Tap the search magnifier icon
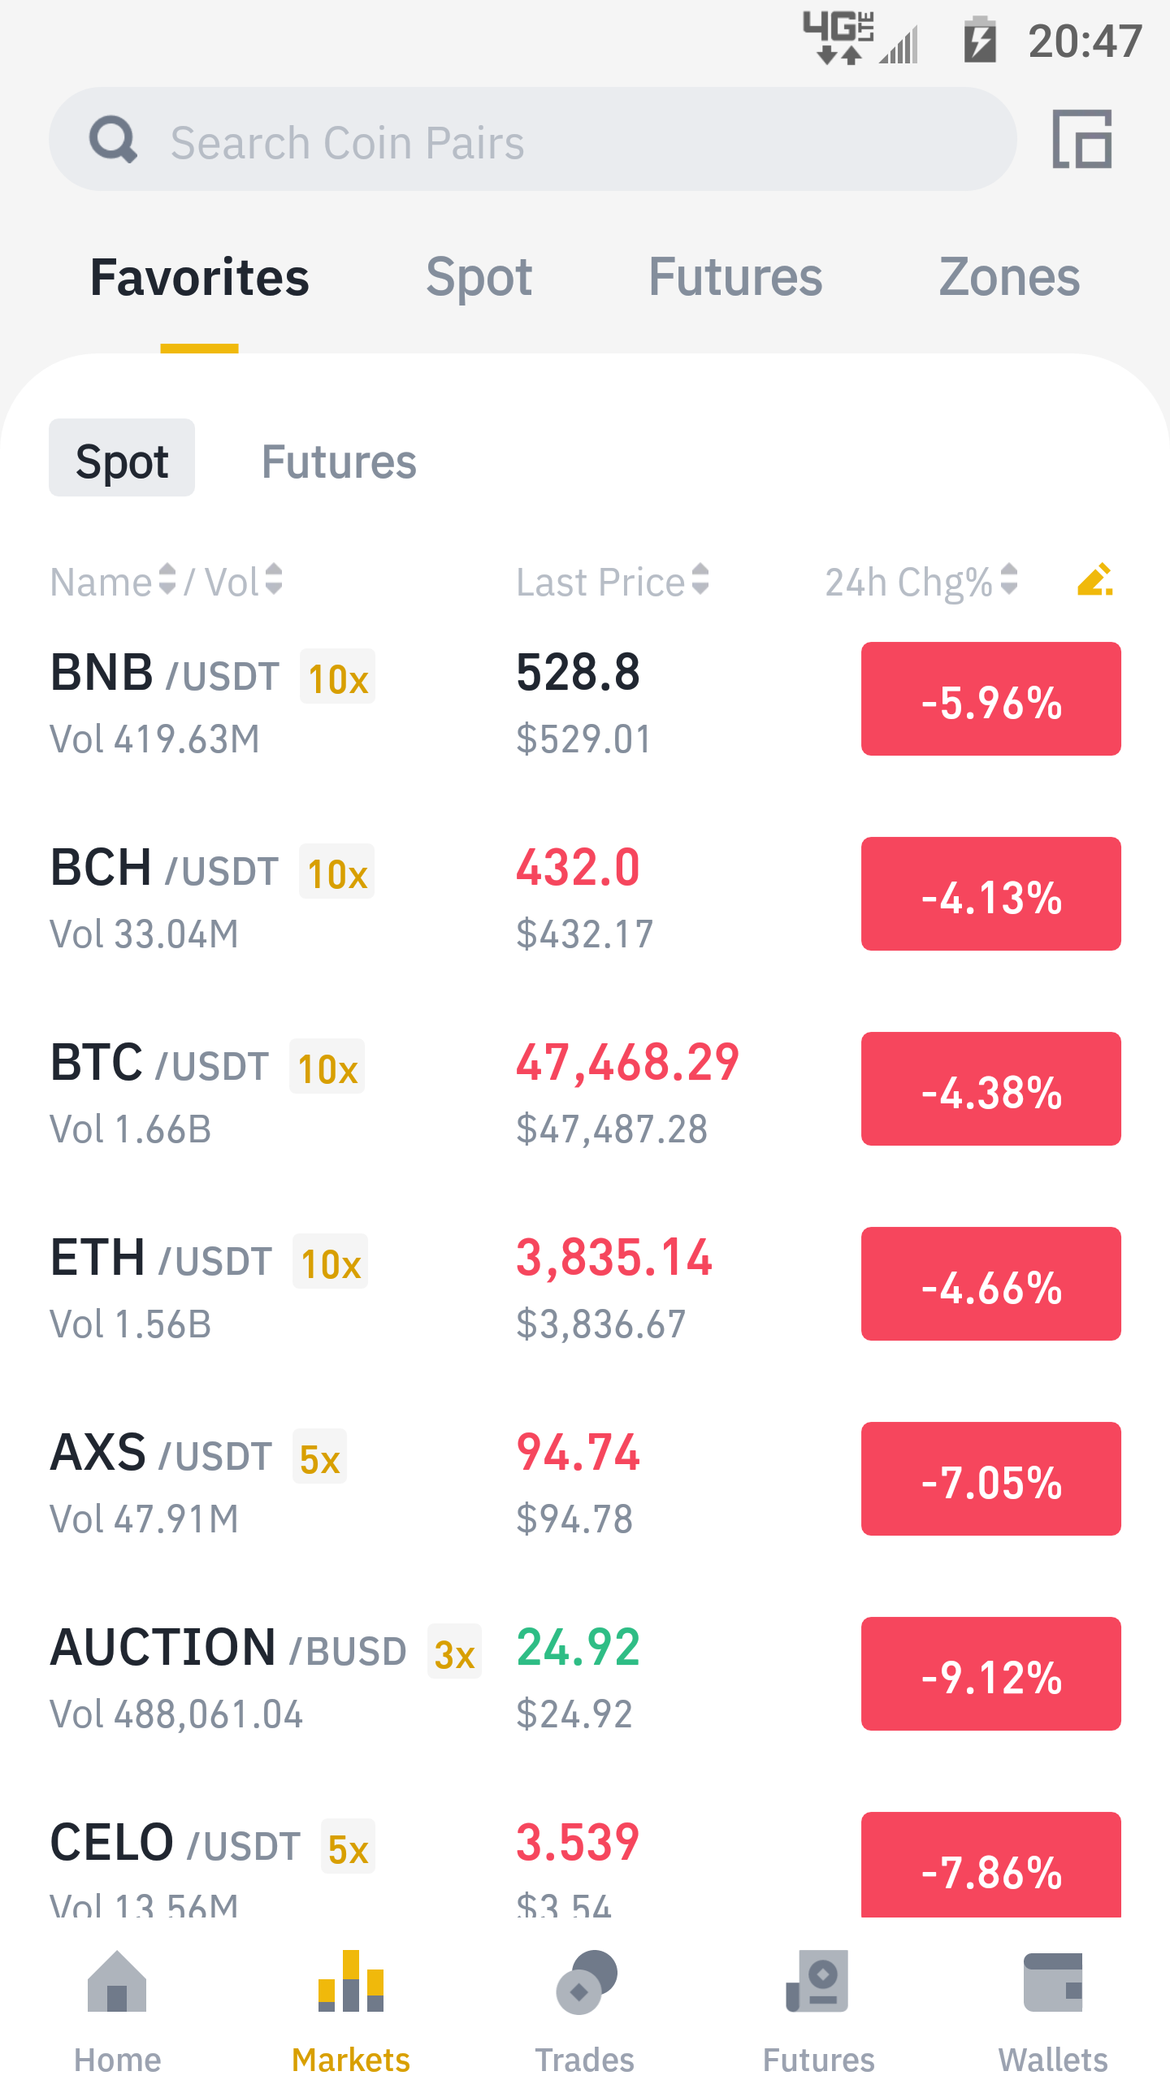This screenshot has width=1170, height=2080. click(113, 139)
